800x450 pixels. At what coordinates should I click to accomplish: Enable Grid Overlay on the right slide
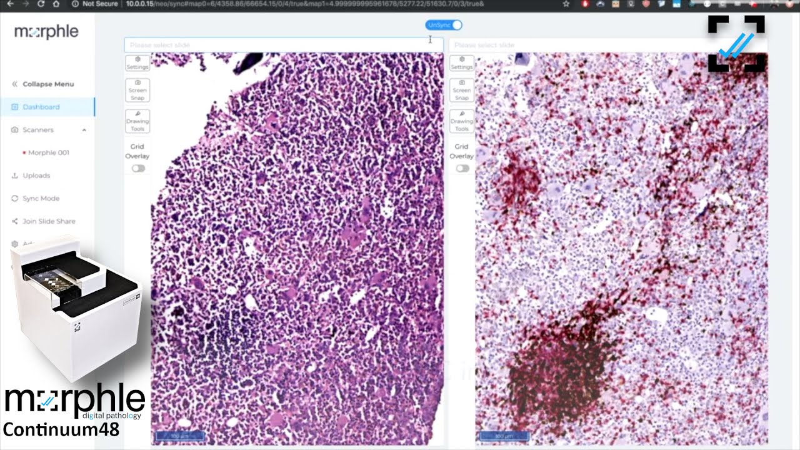(462, 168)
